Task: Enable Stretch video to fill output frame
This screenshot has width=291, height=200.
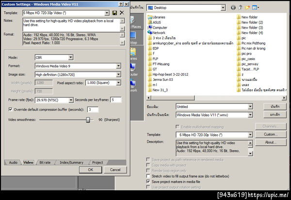Action: 148,176
